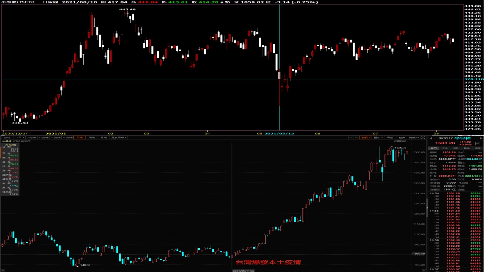Go to next stock with right arrow
Image resolution: width=484 pixels, height=272 pixels.
point(481,138)
